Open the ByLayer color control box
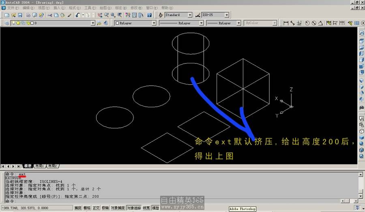Screen dimensions: 365x212 coord(135,23)
